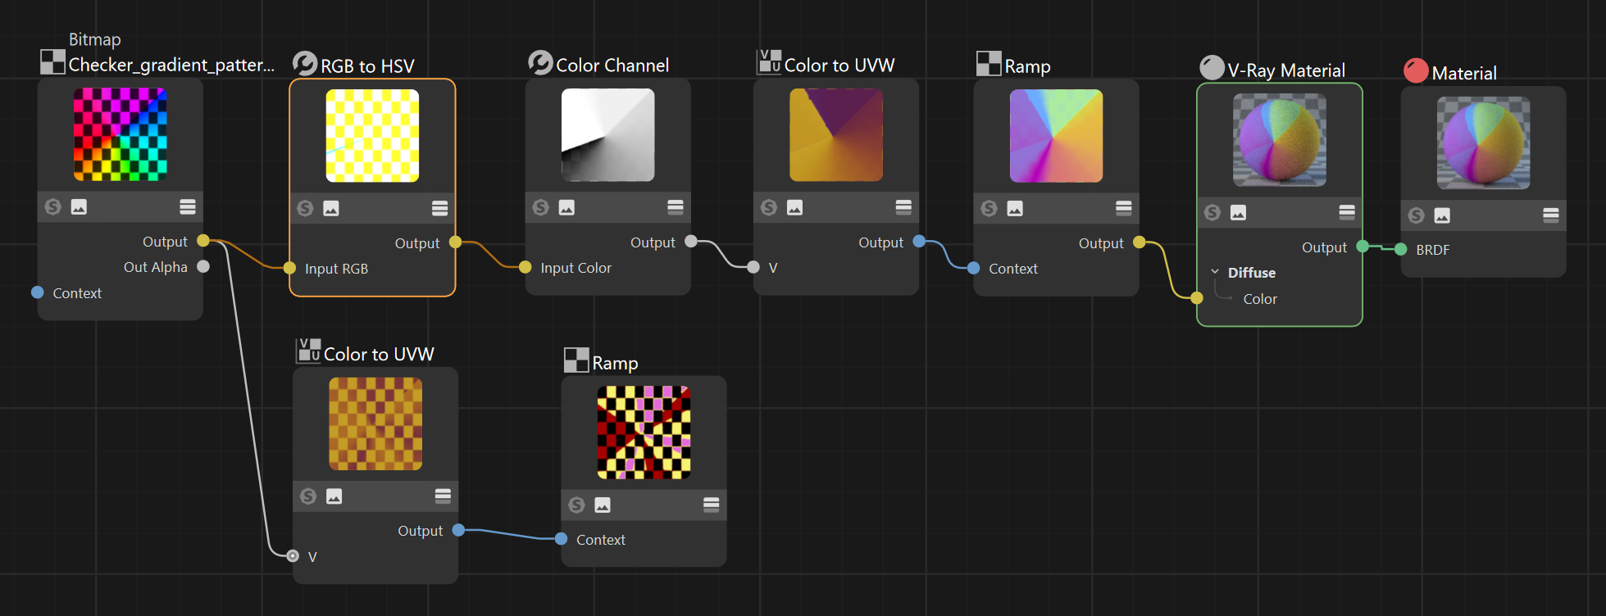Click the solo icon on the lower Color to UVW node

click(308, 496)
